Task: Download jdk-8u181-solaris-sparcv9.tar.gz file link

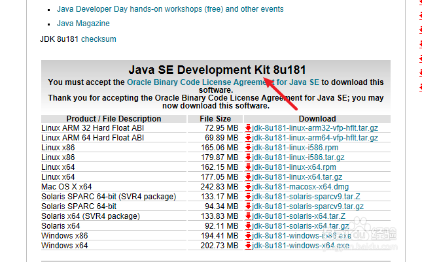Action: click(308, 206)
